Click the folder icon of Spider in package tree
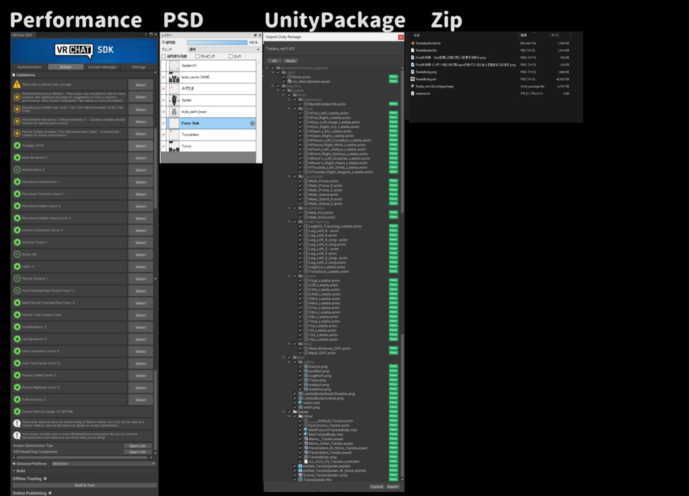The width and height of the screenshot is (689, 496). (295, 412)
